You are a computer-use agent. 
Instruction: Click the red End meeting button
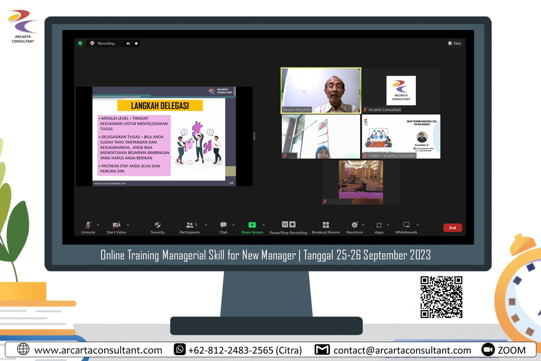[x=452, y=228]
